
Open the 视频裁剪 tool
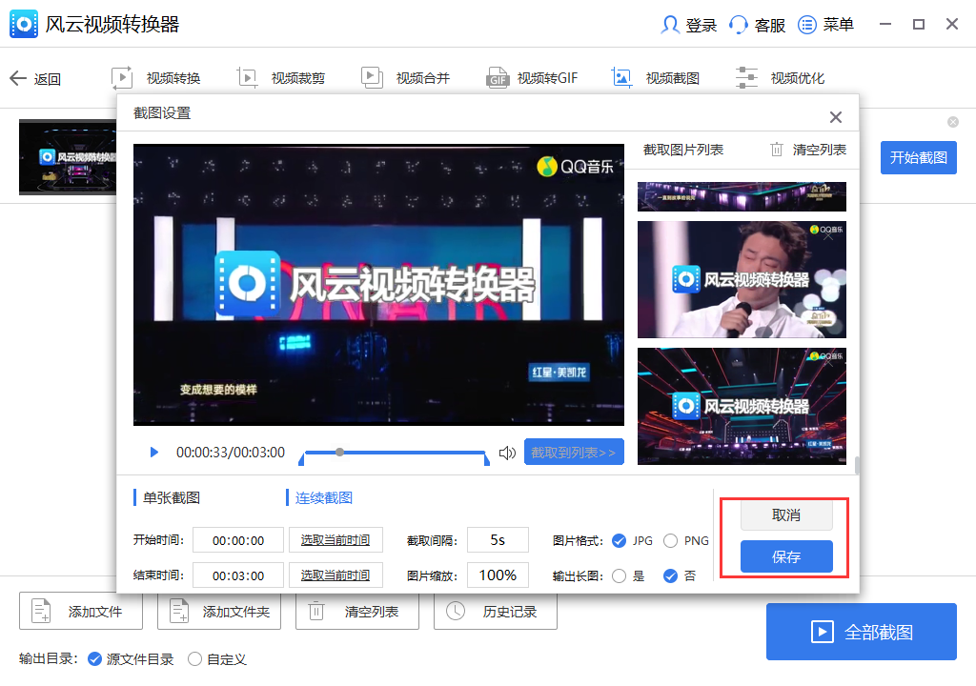click(x=281, y=78)
